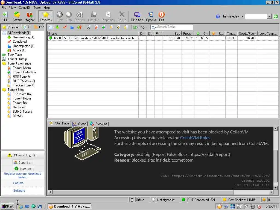This screenshot has height=210, width=280.
Task: Click the Exit toolbar icon
Action: 161,16
